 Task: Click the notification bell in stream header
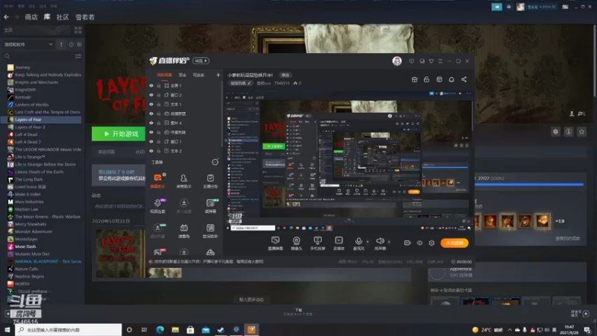pyautogui.click(x=451, y=79)
